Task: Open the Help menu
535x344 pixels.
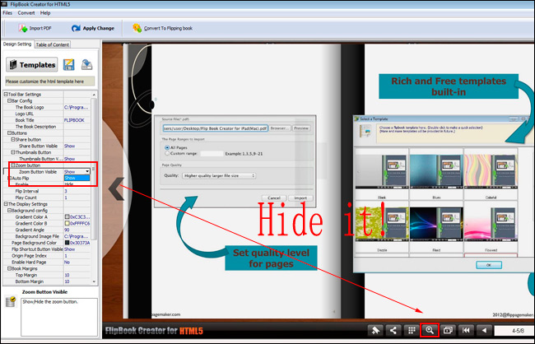Action: [x=45, y=13]
